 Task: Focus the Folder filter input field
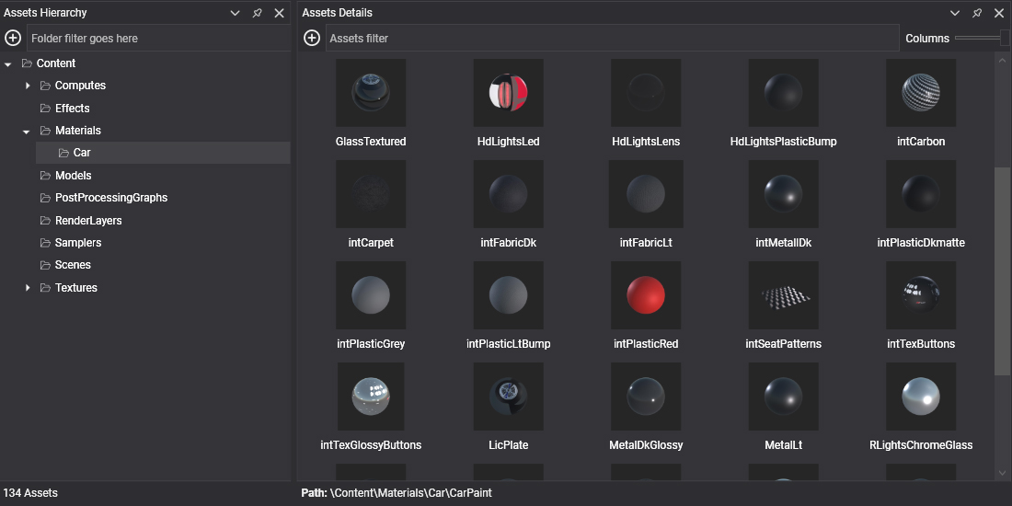pyautogui.click(x=158, y=38)
